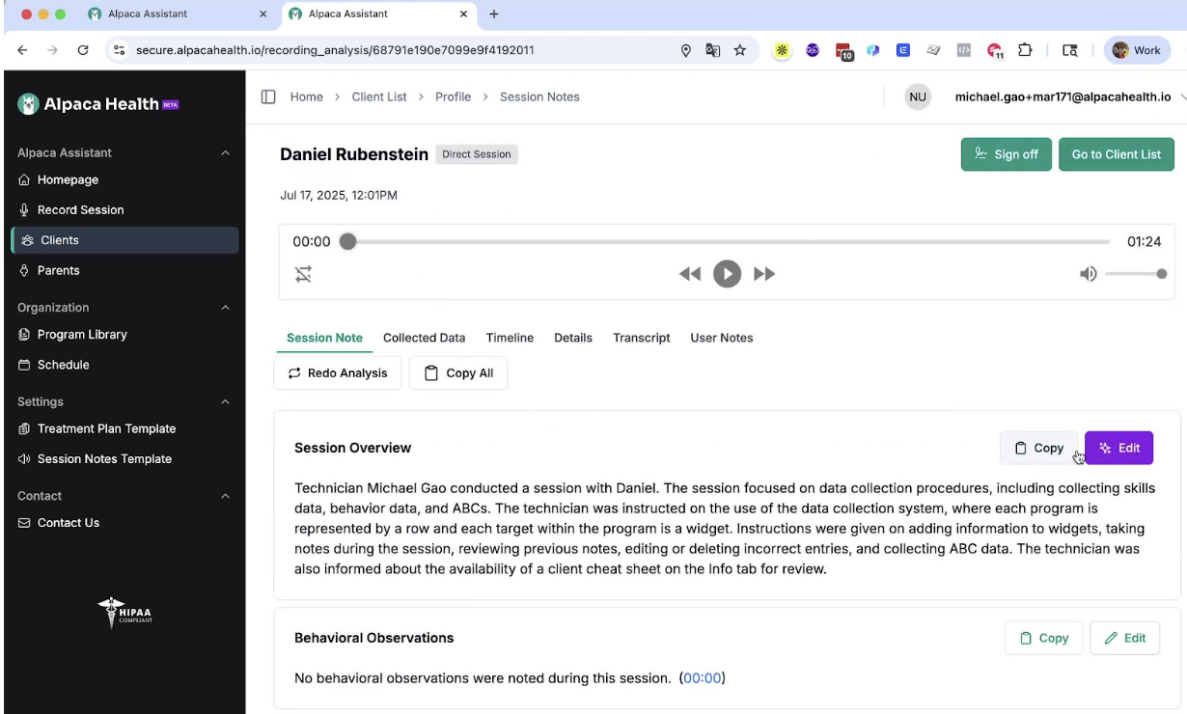Click the translate page icon
The height and width of the screenshot is (714, 1187).
(x=713, y=50)
